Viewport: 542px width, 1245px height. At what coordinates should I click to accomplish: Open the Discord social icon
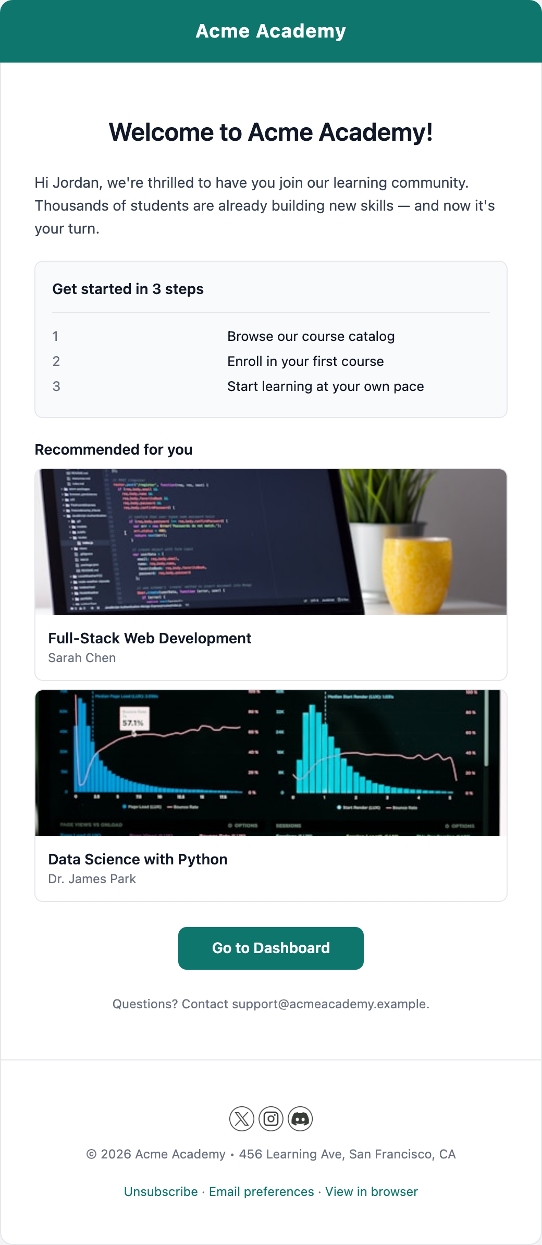(300, 1119)
